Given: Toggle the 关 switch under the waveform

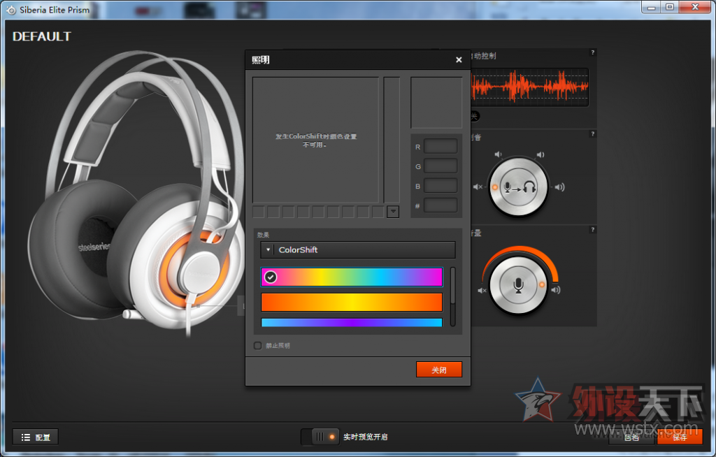Looking at the screenshot, I should 475,116.
